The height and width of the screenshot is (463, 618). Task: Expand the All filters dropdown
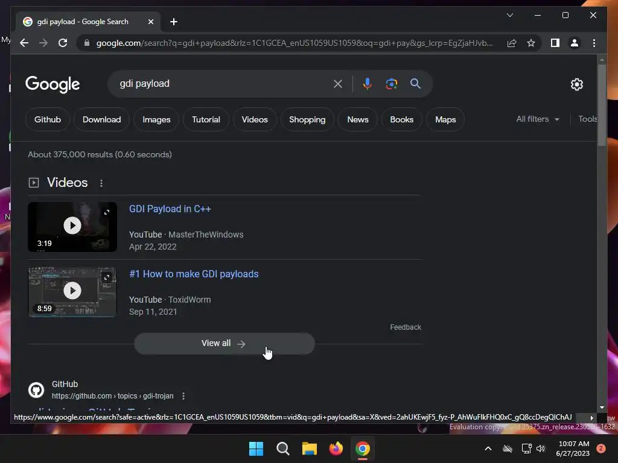[538, 119]
